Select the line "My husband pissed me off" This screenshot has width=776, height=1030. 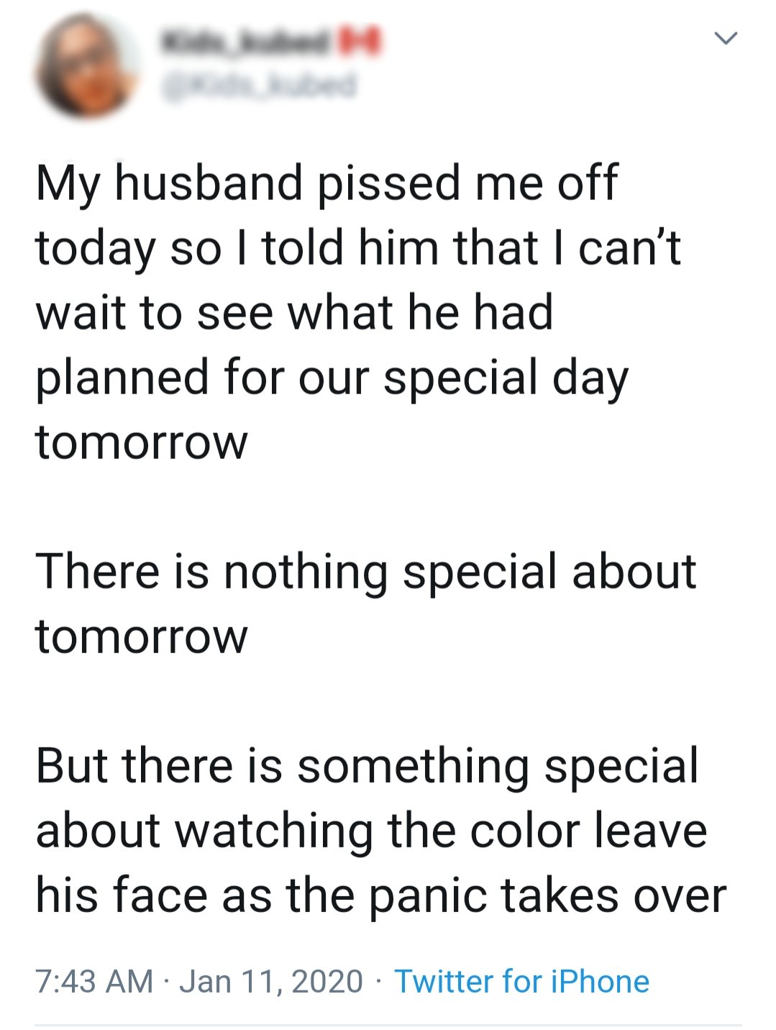327,184
